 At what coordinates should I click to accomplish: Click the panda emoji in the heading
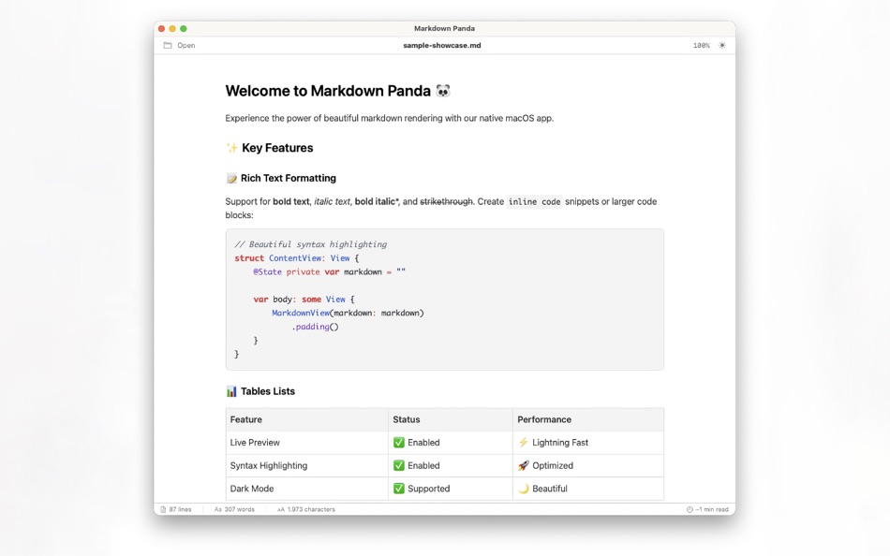tap(443, 91)
